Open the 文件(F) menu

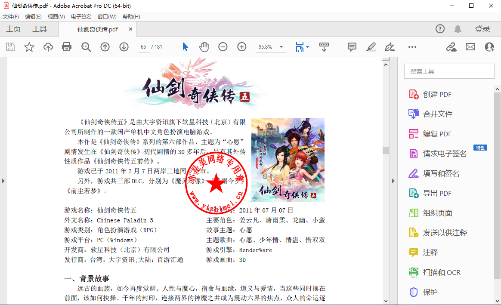click(x=10, y=17)
